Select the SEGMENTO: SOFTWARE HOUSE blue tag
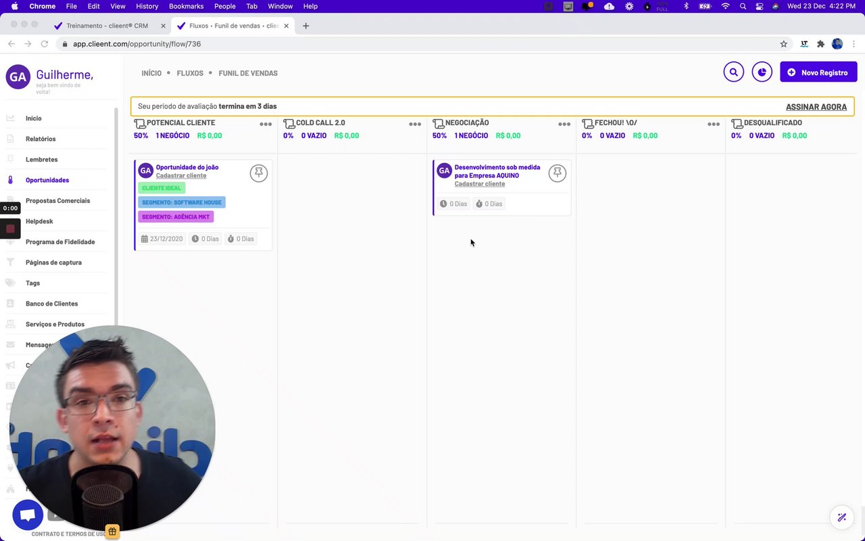This screenshot has height=541, width=865. (182, 202)
